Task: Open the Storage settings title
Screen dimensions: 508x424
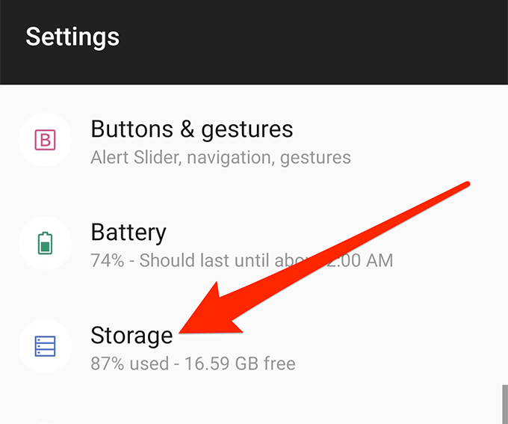Action: (x=131, y=335)
